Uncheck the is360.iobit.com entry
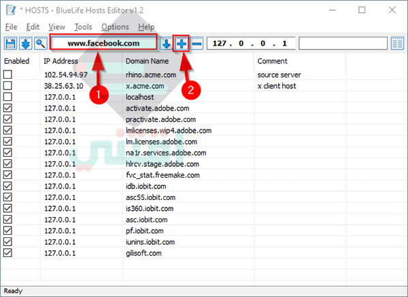The height and width of the screenshot is (297, 408). [x=7, y=208]
